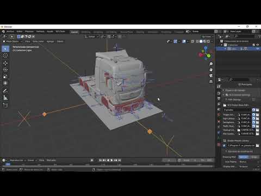This screenshot has height=196, width=261.
Task: Open the viewport Opciones dropdown
Action: [207, 36]
